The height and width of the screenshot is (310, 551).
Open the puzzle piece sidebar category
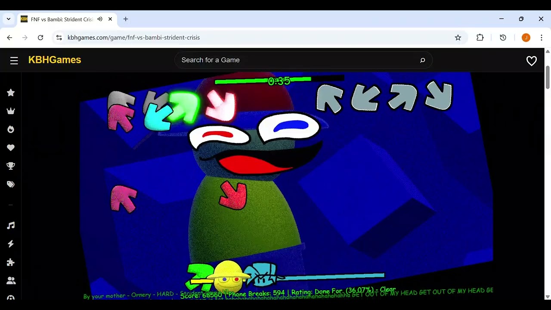(x=11, y=262)
